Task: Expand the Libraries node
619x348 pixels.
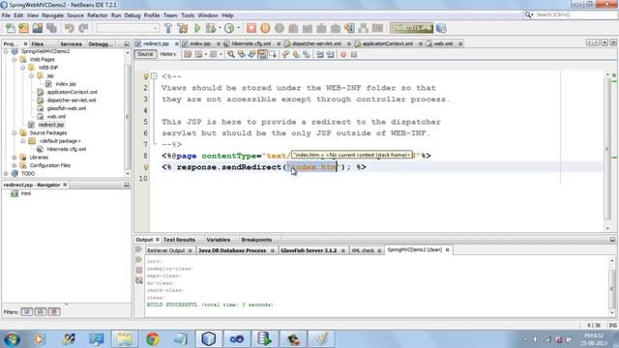Action: (15, 157)
